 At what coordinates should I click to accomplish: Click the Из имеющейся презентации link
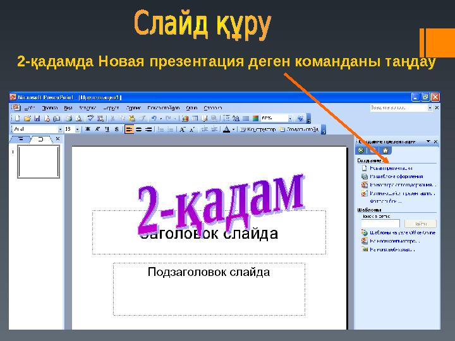click(402, 193)
